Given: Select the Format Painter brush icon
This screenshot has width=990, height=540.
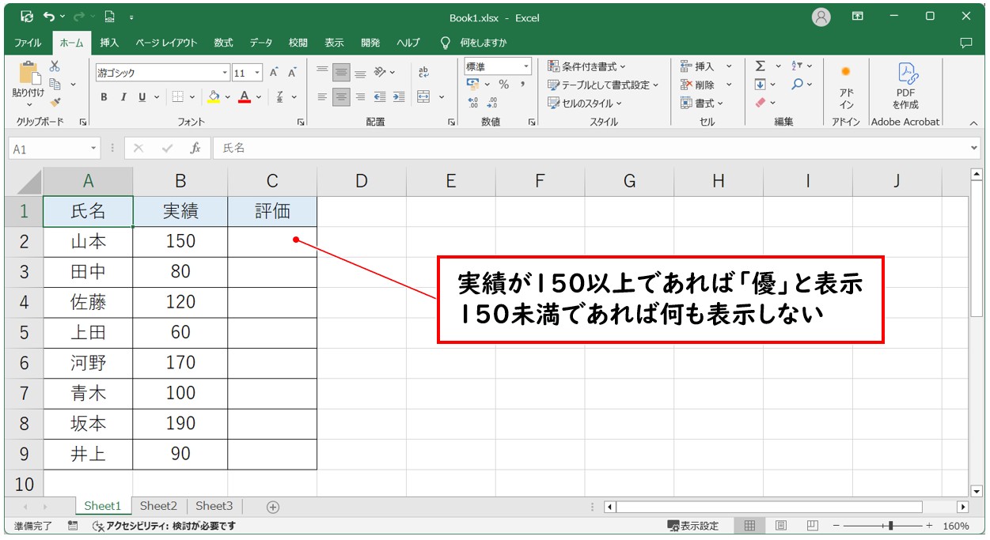Looking at the screenshot, I should point(55,102).
